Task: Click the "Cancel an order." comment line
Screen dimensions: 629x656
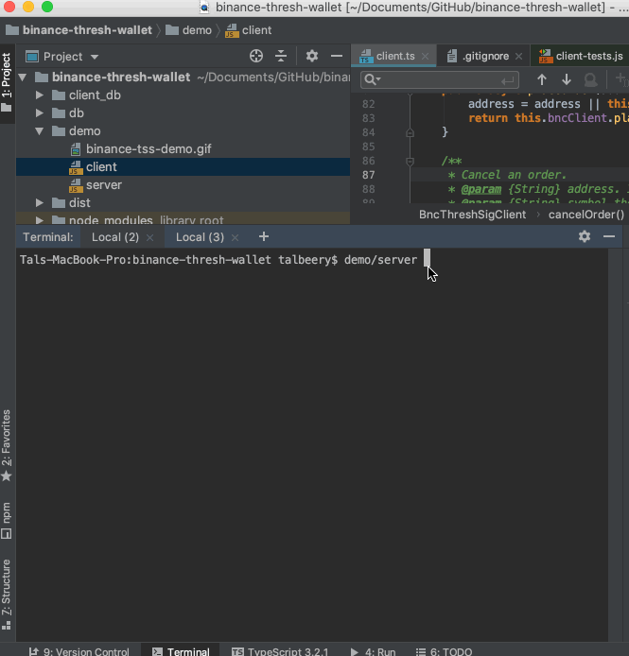Action: (x=514, y=175)
